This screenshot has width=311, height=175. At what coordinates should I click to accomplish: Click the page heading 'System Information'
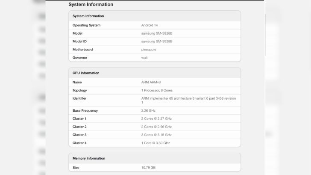pyautogui.click(x=91, y=4)
